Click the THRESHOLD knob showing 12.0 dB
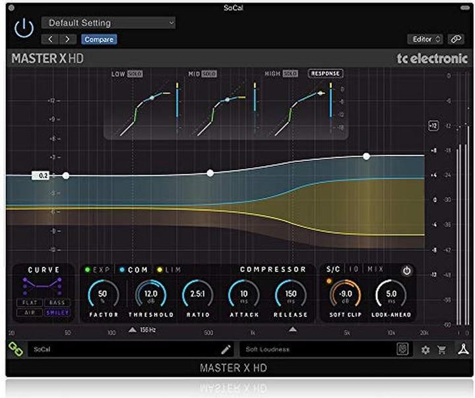This screenshot has width=475, height=398. pyautogui.click(x=150, y=295)
